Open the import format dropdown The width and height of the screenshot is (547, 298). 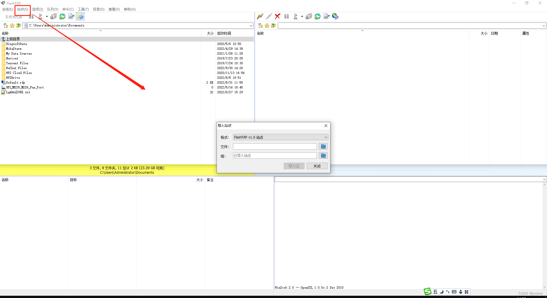click(x=326, y=137)
